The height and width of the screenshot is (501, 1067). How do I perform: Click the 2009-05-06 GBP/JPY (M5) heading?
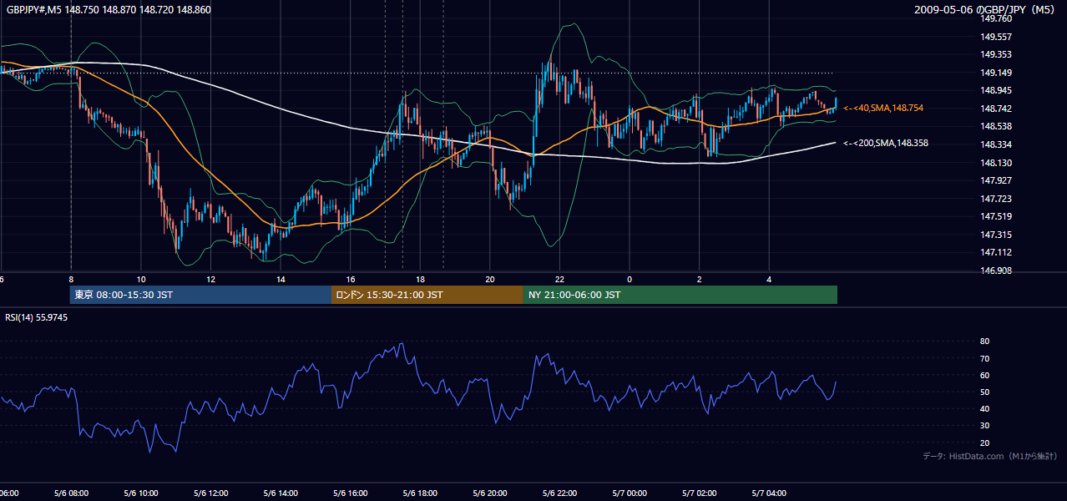click(x=986, y=10)
